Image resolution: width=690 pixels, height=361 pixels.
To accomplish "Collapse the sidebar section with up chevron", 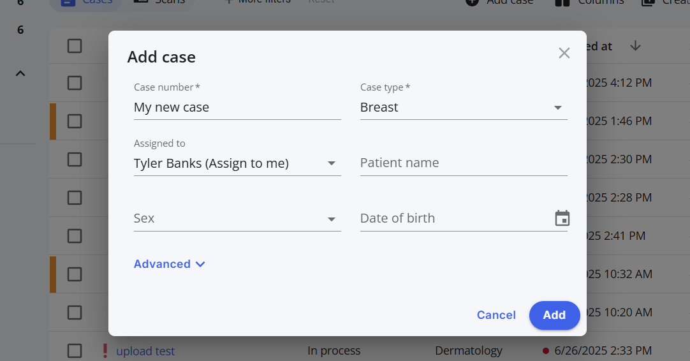I will [20, 73].
